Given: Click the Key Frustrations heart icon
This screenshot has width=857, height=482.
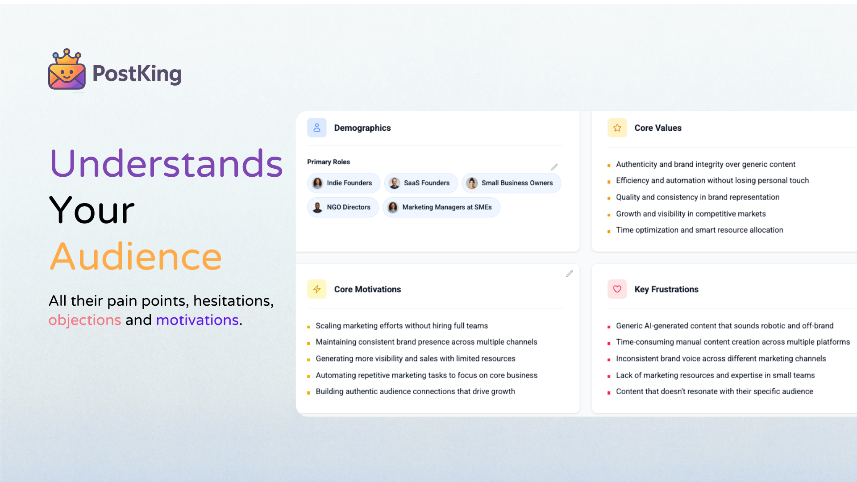Looking at the screenshot, I should tap(617, 289).
